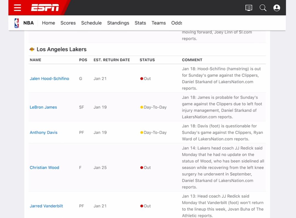Click position G for Hood-Schifino
The width and height of the screenshot is (296, 218).
[x=81, y=79]
